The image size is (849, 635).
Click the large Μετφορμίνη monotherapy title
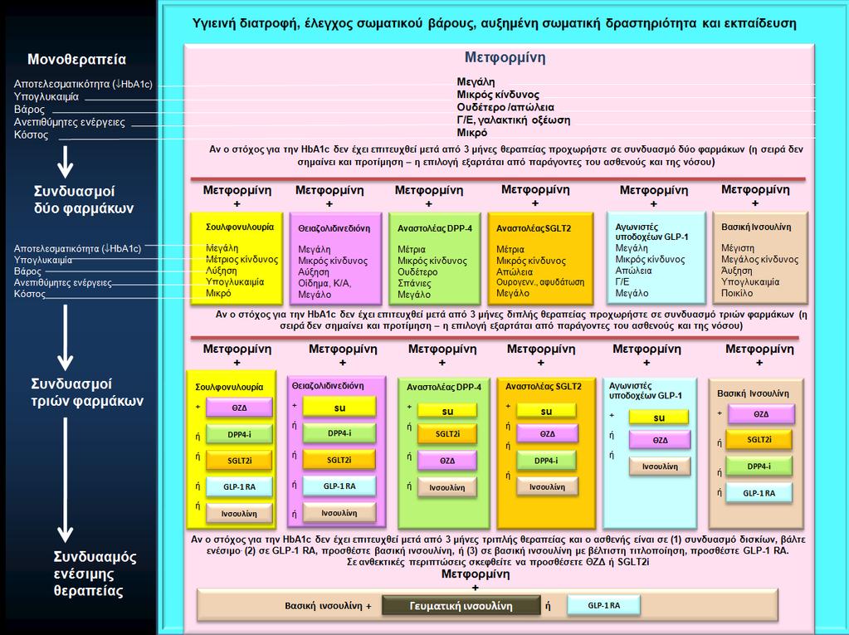tap(505, 57)
